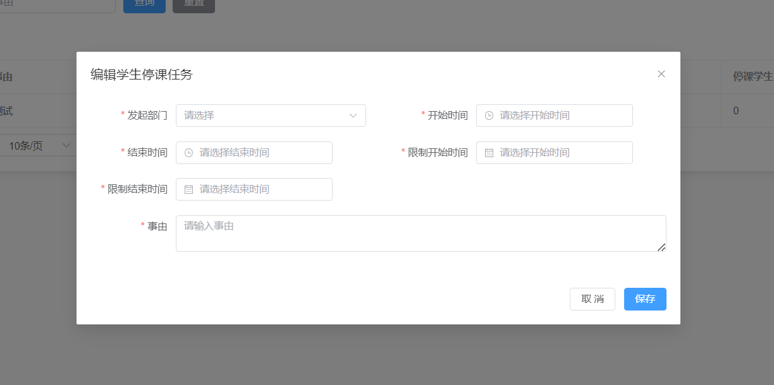This screenshot has height=385, width=774.
Task: Click the 发起部门 field label
Action: [147, 115]
